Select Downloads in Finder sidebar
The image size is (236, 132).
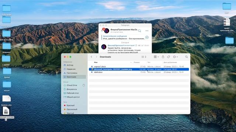[x=74, y=77]
